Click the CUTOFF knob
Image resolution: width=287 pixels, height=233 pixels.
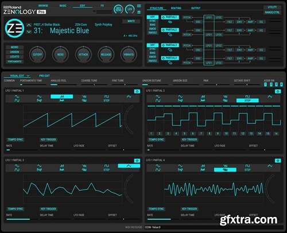[37, 55]
